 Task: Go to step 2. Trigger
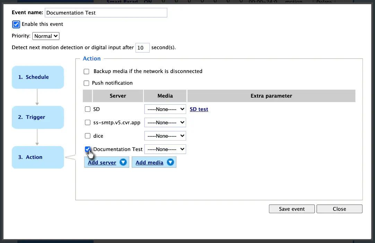point(38,117)
